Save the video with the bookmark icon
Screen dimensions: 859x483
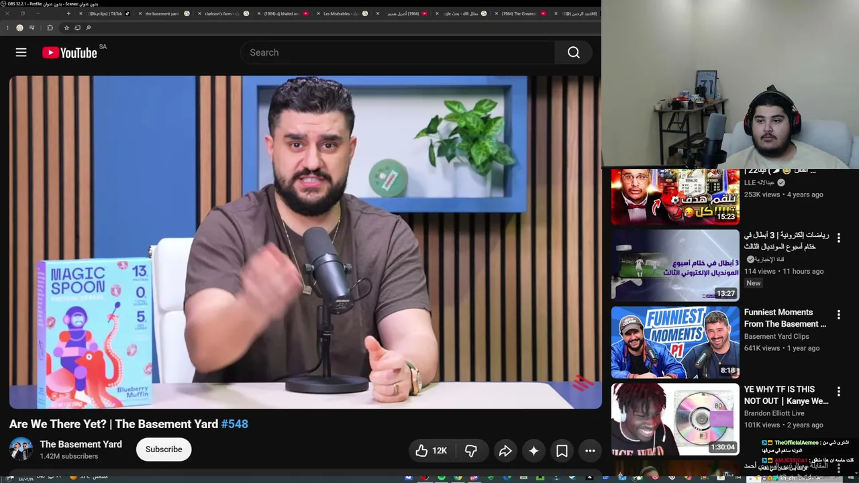click(562, 451)
